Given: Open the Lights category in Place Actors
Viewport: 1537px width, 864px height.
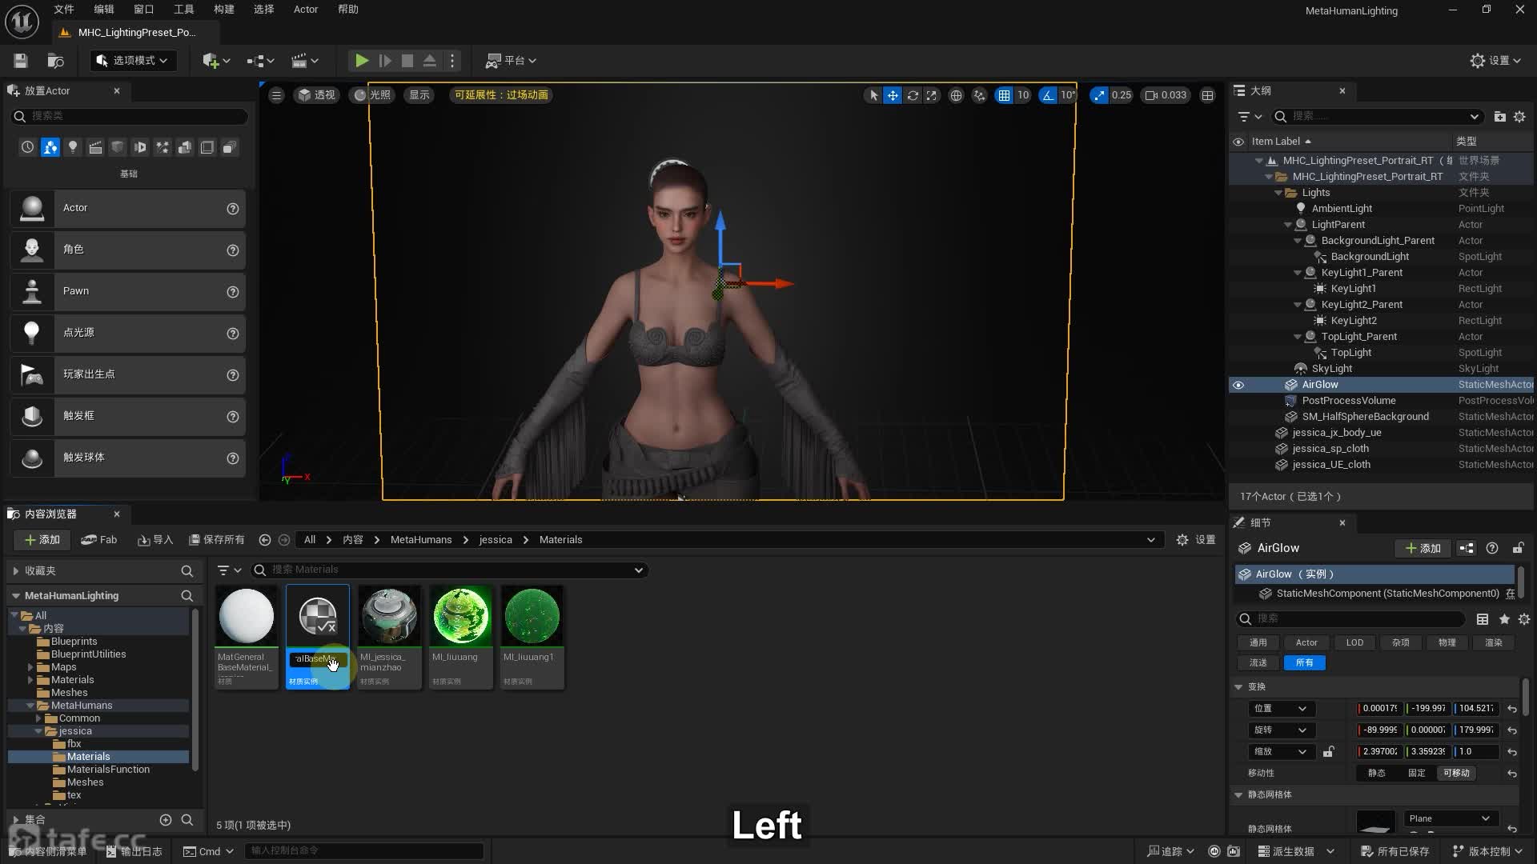Looking at the screenshot, I should 73,147.
